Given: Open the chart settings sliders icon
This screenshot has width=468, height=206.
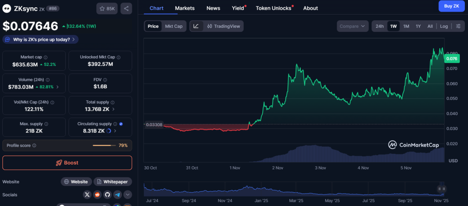Looking at the screenshot, I should [x=458, y=26].
